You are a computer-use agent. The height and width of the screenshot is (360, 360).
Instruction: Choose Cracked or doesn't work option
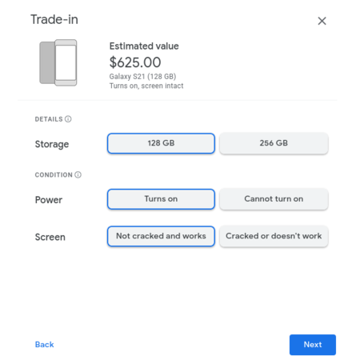(x=274, y=236)
